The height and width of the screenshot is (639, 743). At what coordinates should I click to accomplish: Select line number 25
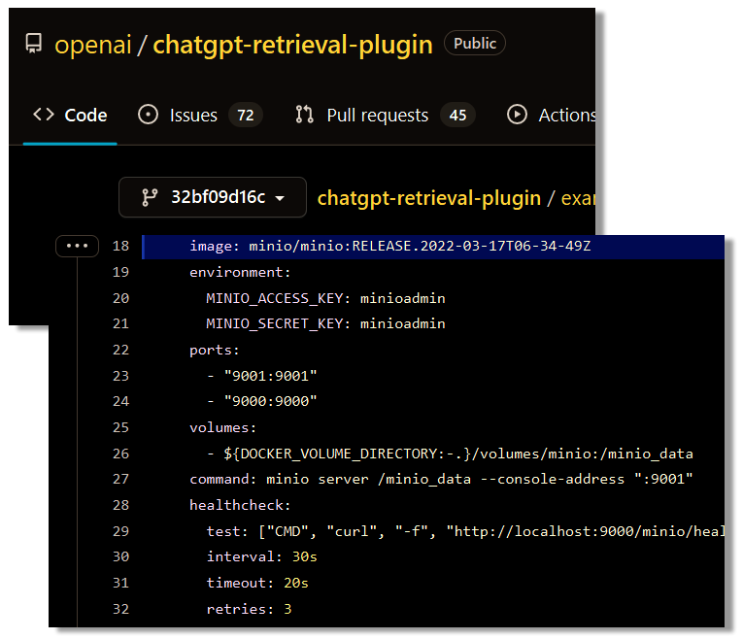120,427
